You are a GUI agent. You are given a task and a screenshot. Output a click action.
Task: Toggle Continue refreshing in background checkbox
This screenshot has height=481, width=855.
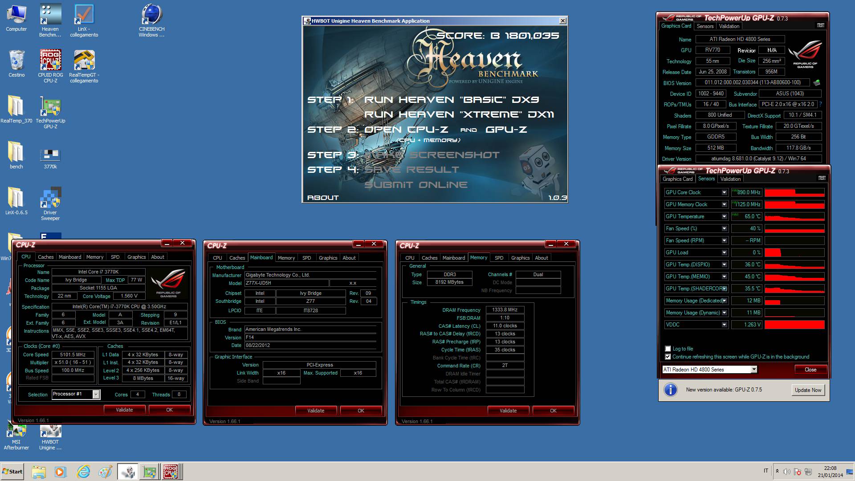pyautogui.click(x=668, y=357)
